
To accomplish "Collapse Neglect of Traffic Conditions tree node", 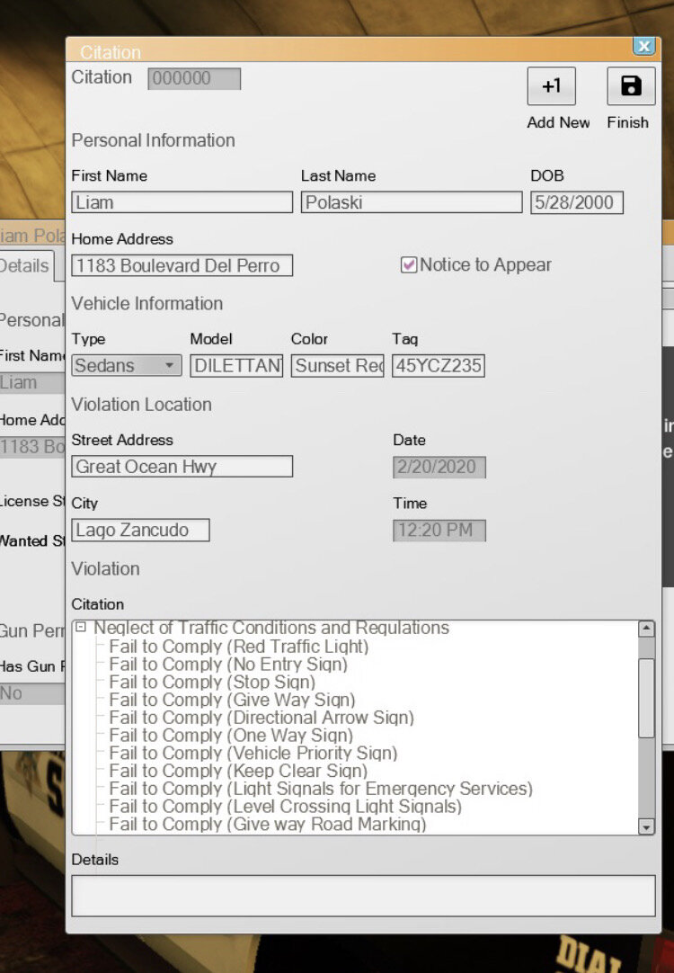I will [81, 628].
